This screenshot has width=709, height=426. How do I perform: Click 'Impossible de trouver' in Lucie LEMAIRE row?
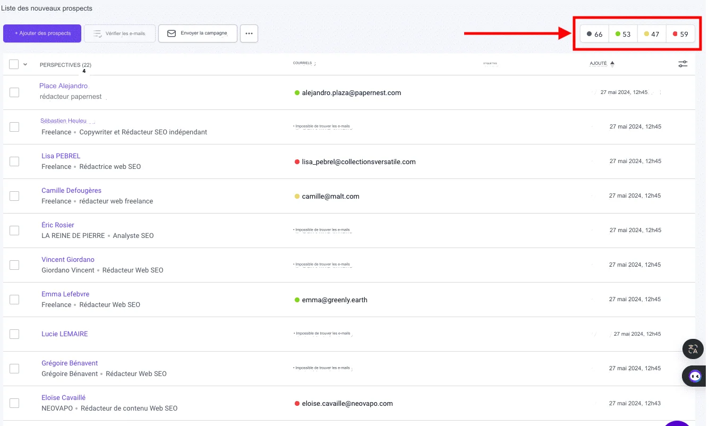coord(322,334)
